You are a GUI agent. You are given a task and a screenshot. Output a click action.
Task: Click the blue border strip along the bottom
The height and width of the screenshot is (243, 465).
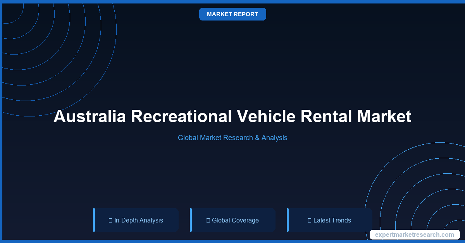coord(232,241)
